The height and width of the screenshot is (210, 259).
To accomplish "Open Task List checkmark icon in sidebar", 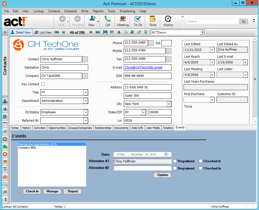I will point(5,132).
